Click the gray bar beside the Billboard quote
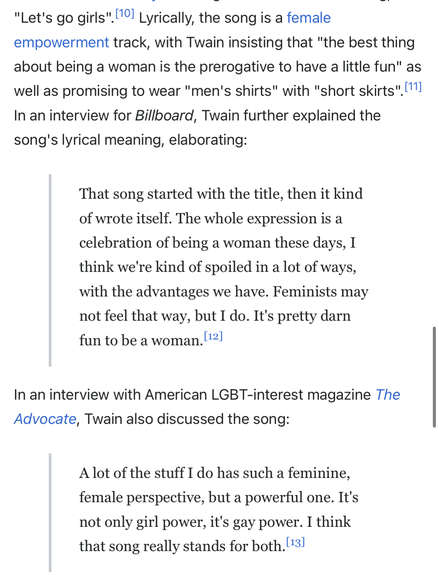This screenshot has height=575, width=439. point(50,270)
